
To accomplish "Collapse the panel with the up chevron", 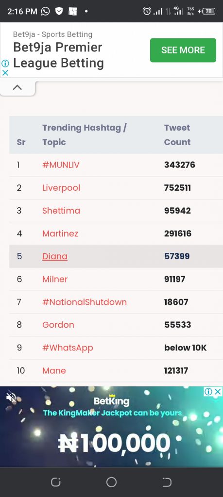I will click(17, 88).
